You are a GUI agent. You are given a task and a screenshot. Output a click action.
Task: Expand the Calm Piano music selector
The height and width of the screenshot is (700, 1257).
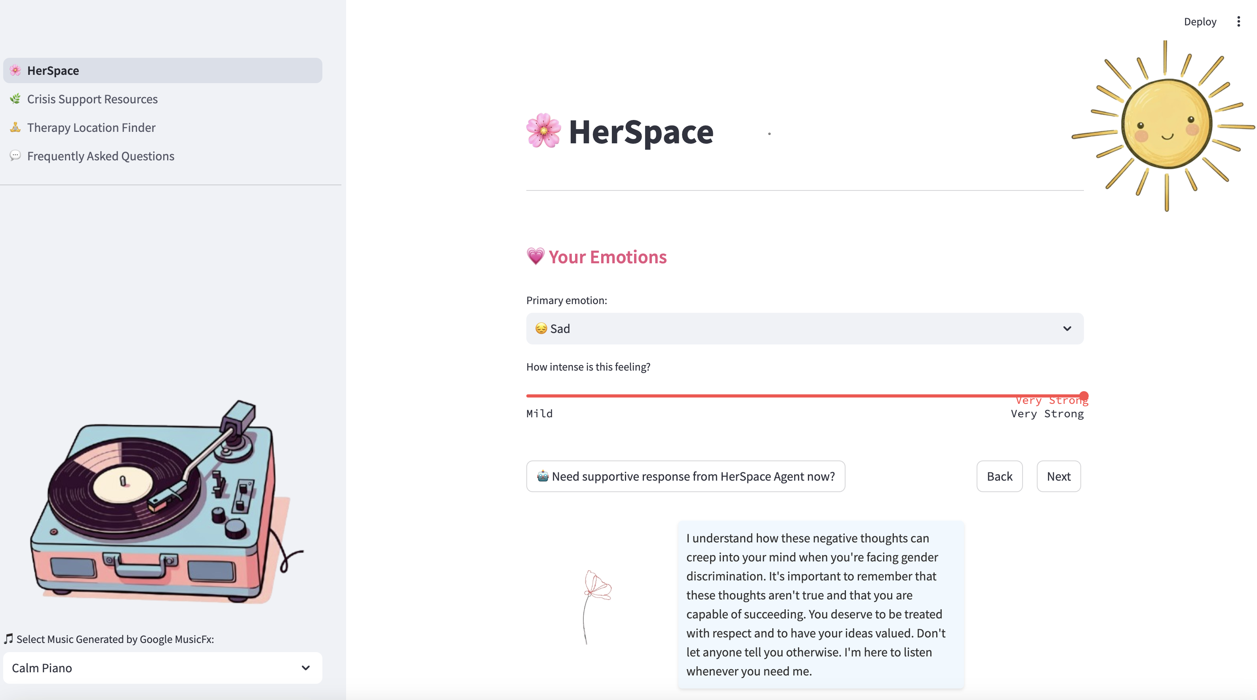162,667
